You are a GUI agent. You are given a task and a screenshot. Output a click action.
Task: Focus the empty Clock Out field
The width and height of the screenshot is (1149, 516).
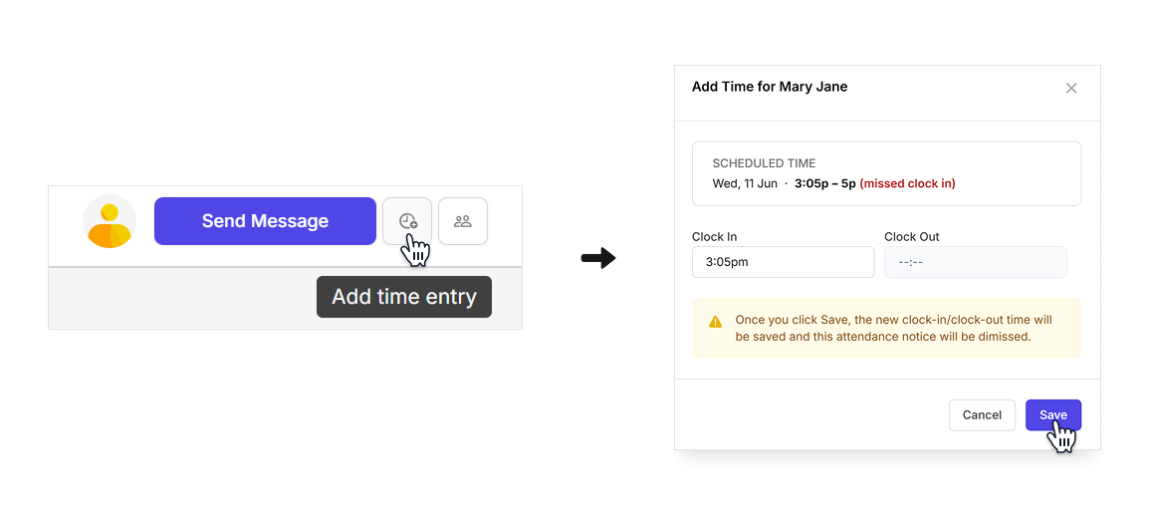(975, 262)
